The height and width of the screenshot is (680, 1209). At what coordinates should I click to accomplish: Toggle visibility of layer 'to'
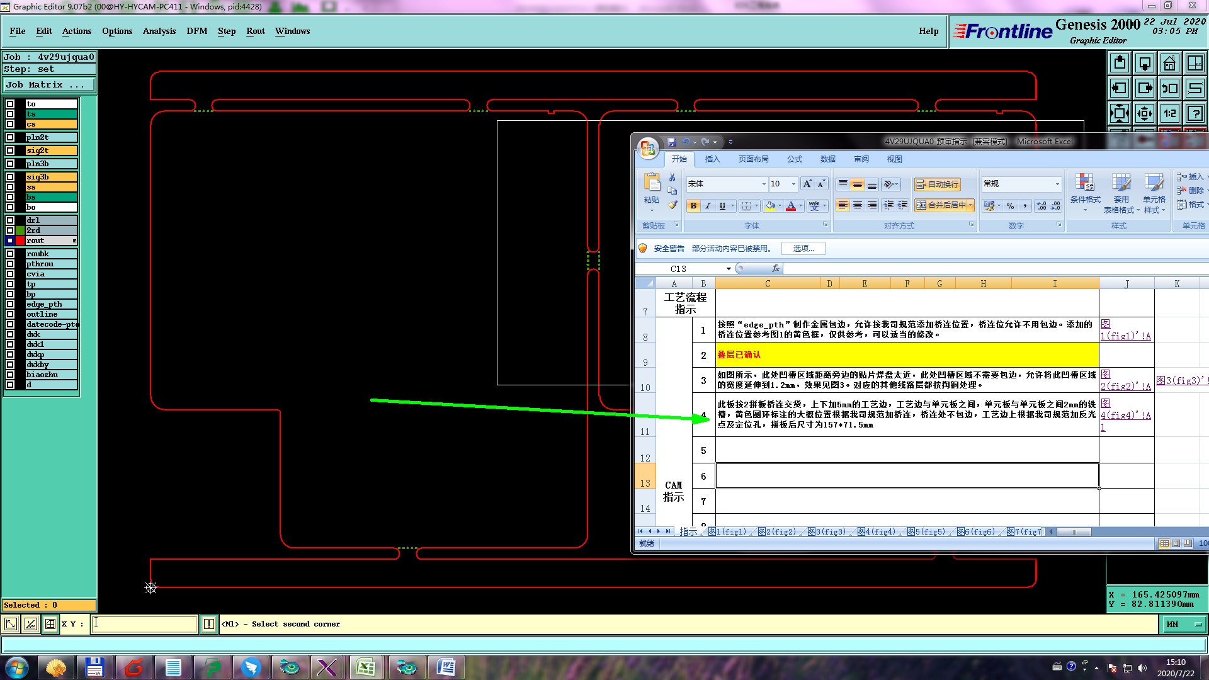point(10,104)
